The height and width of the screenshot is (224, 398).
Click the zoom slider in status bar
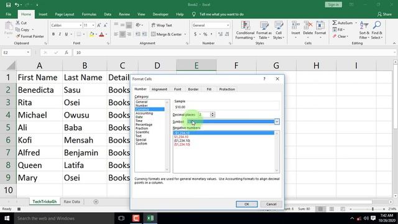pos(373,209)
